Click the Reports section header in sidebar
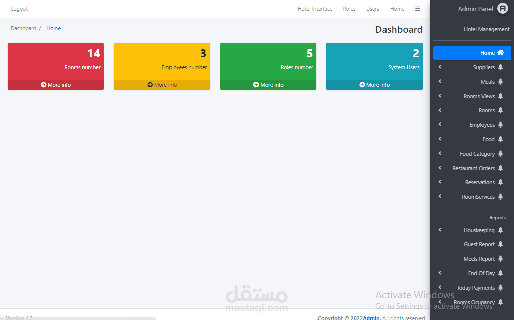The image size is (514, 320). pos(497,217)
